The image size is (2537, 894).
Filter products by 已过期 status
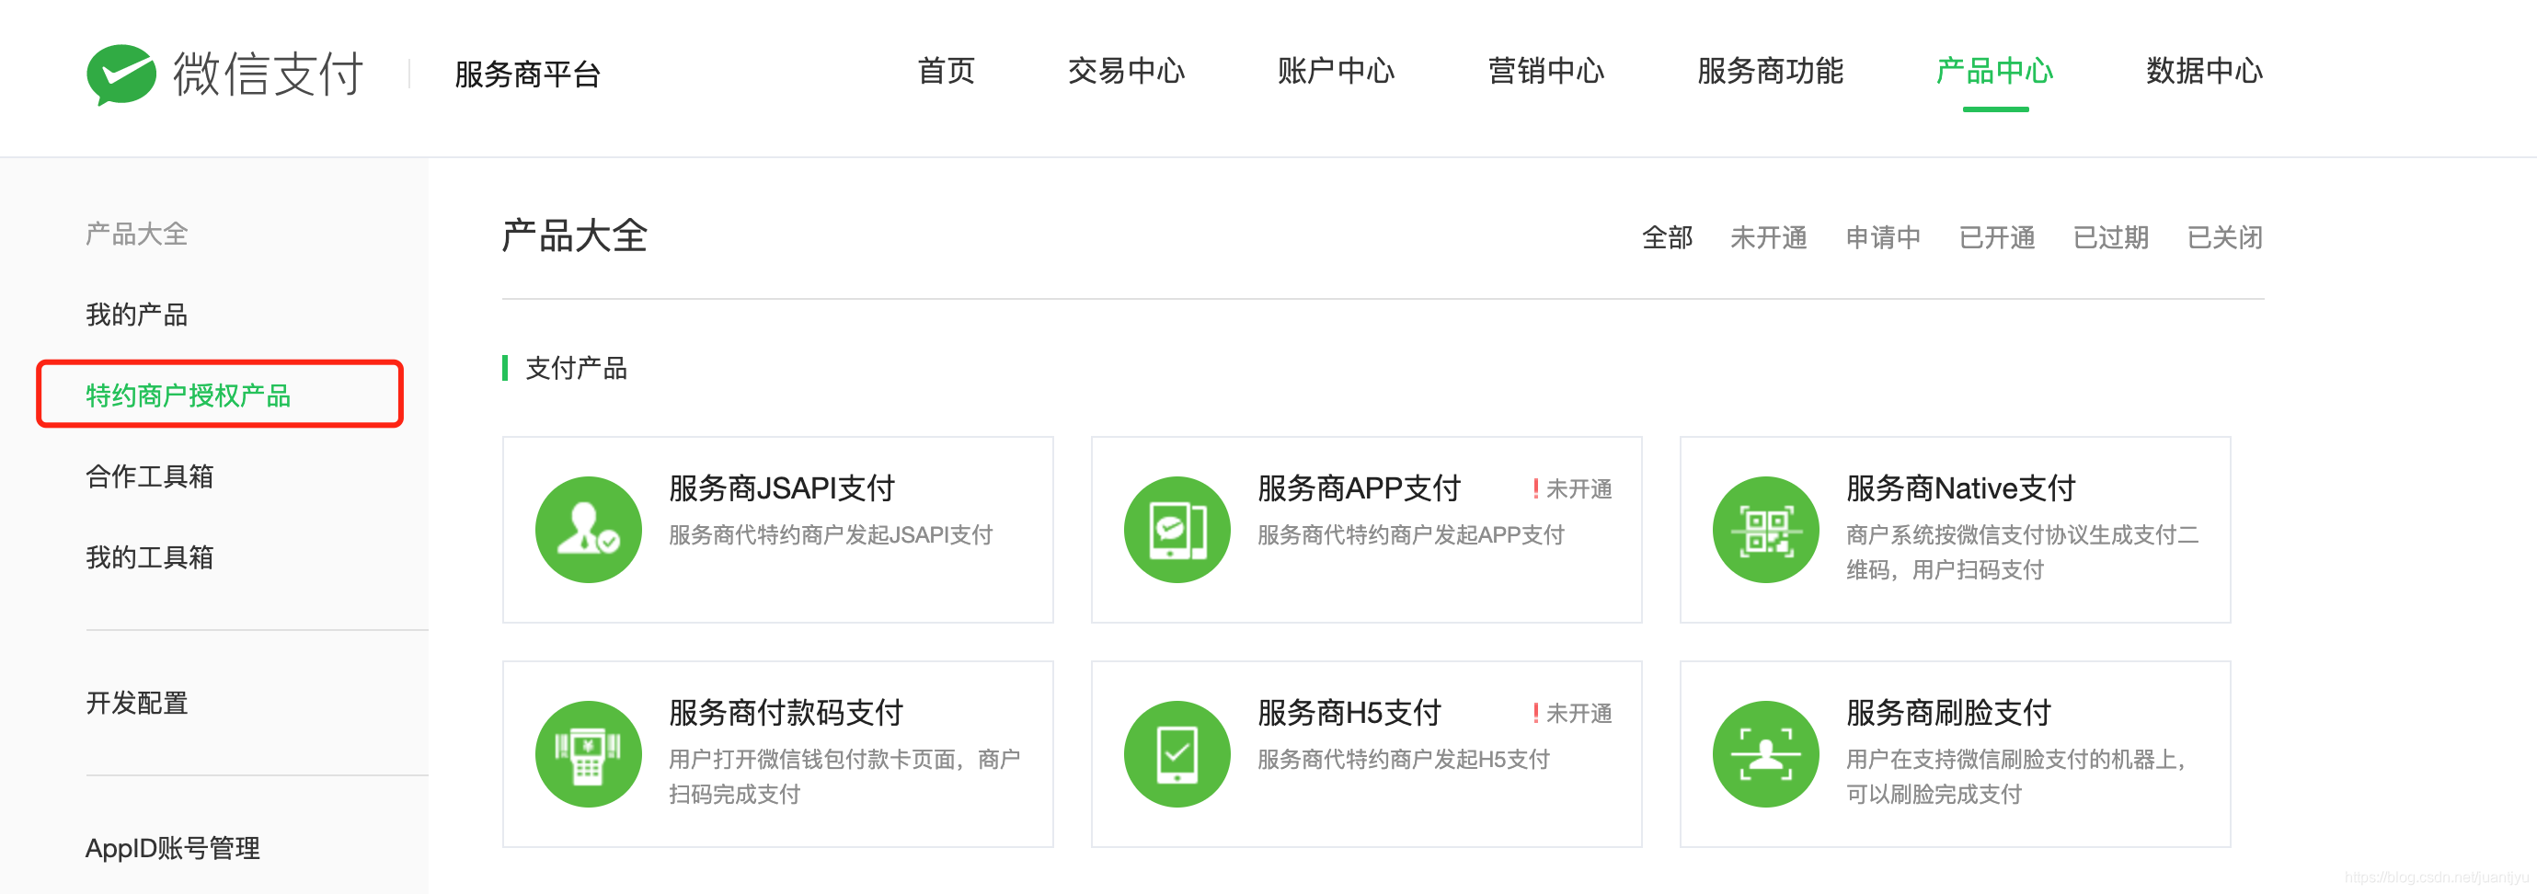2110,237
